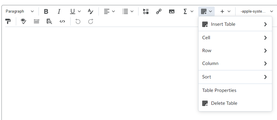Click the insert image icon
Viewport: 277px width, 120px height.
pos(172,11)
